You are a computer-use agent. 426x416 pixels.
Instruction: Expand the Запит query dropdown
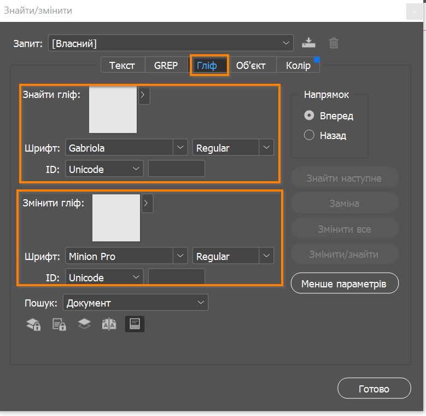[x=287, y=43]
